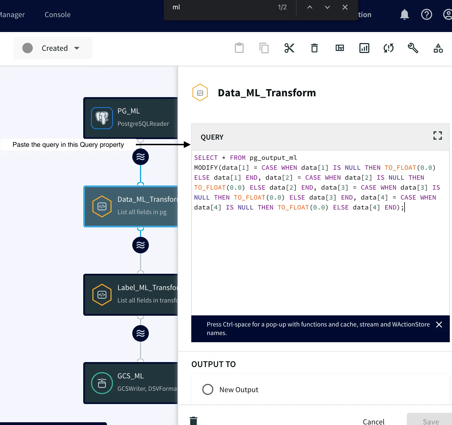This screenshot has width=452, height=425.
Task: Click the exception sync alert icon
Action: [x=389, y=48]
